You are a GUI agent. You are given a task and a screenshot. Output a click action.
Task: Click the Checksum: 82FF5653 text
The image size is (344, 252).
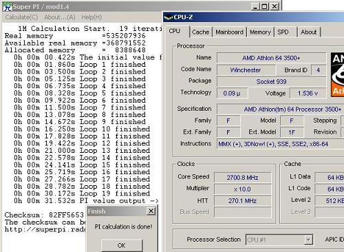click(x=44, y=215)
